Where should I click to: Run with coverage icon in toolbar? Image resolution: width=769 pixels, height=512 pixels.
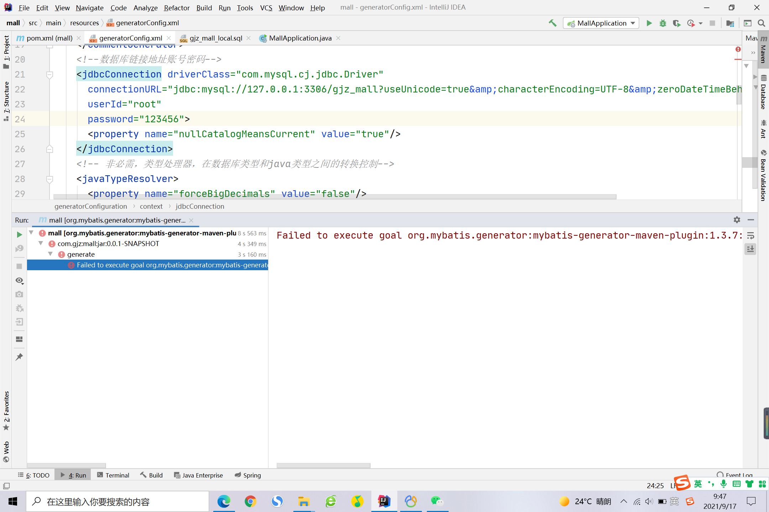click(676, 23)
